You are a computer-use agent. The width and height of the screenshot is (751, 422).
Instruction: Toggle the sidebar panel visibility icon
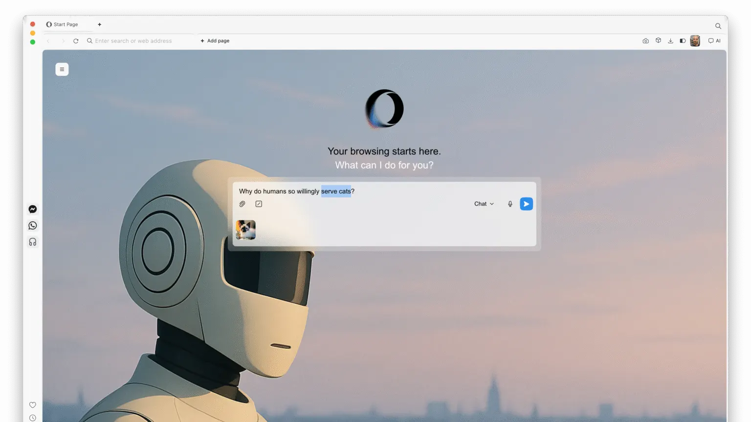pos(682,41)
